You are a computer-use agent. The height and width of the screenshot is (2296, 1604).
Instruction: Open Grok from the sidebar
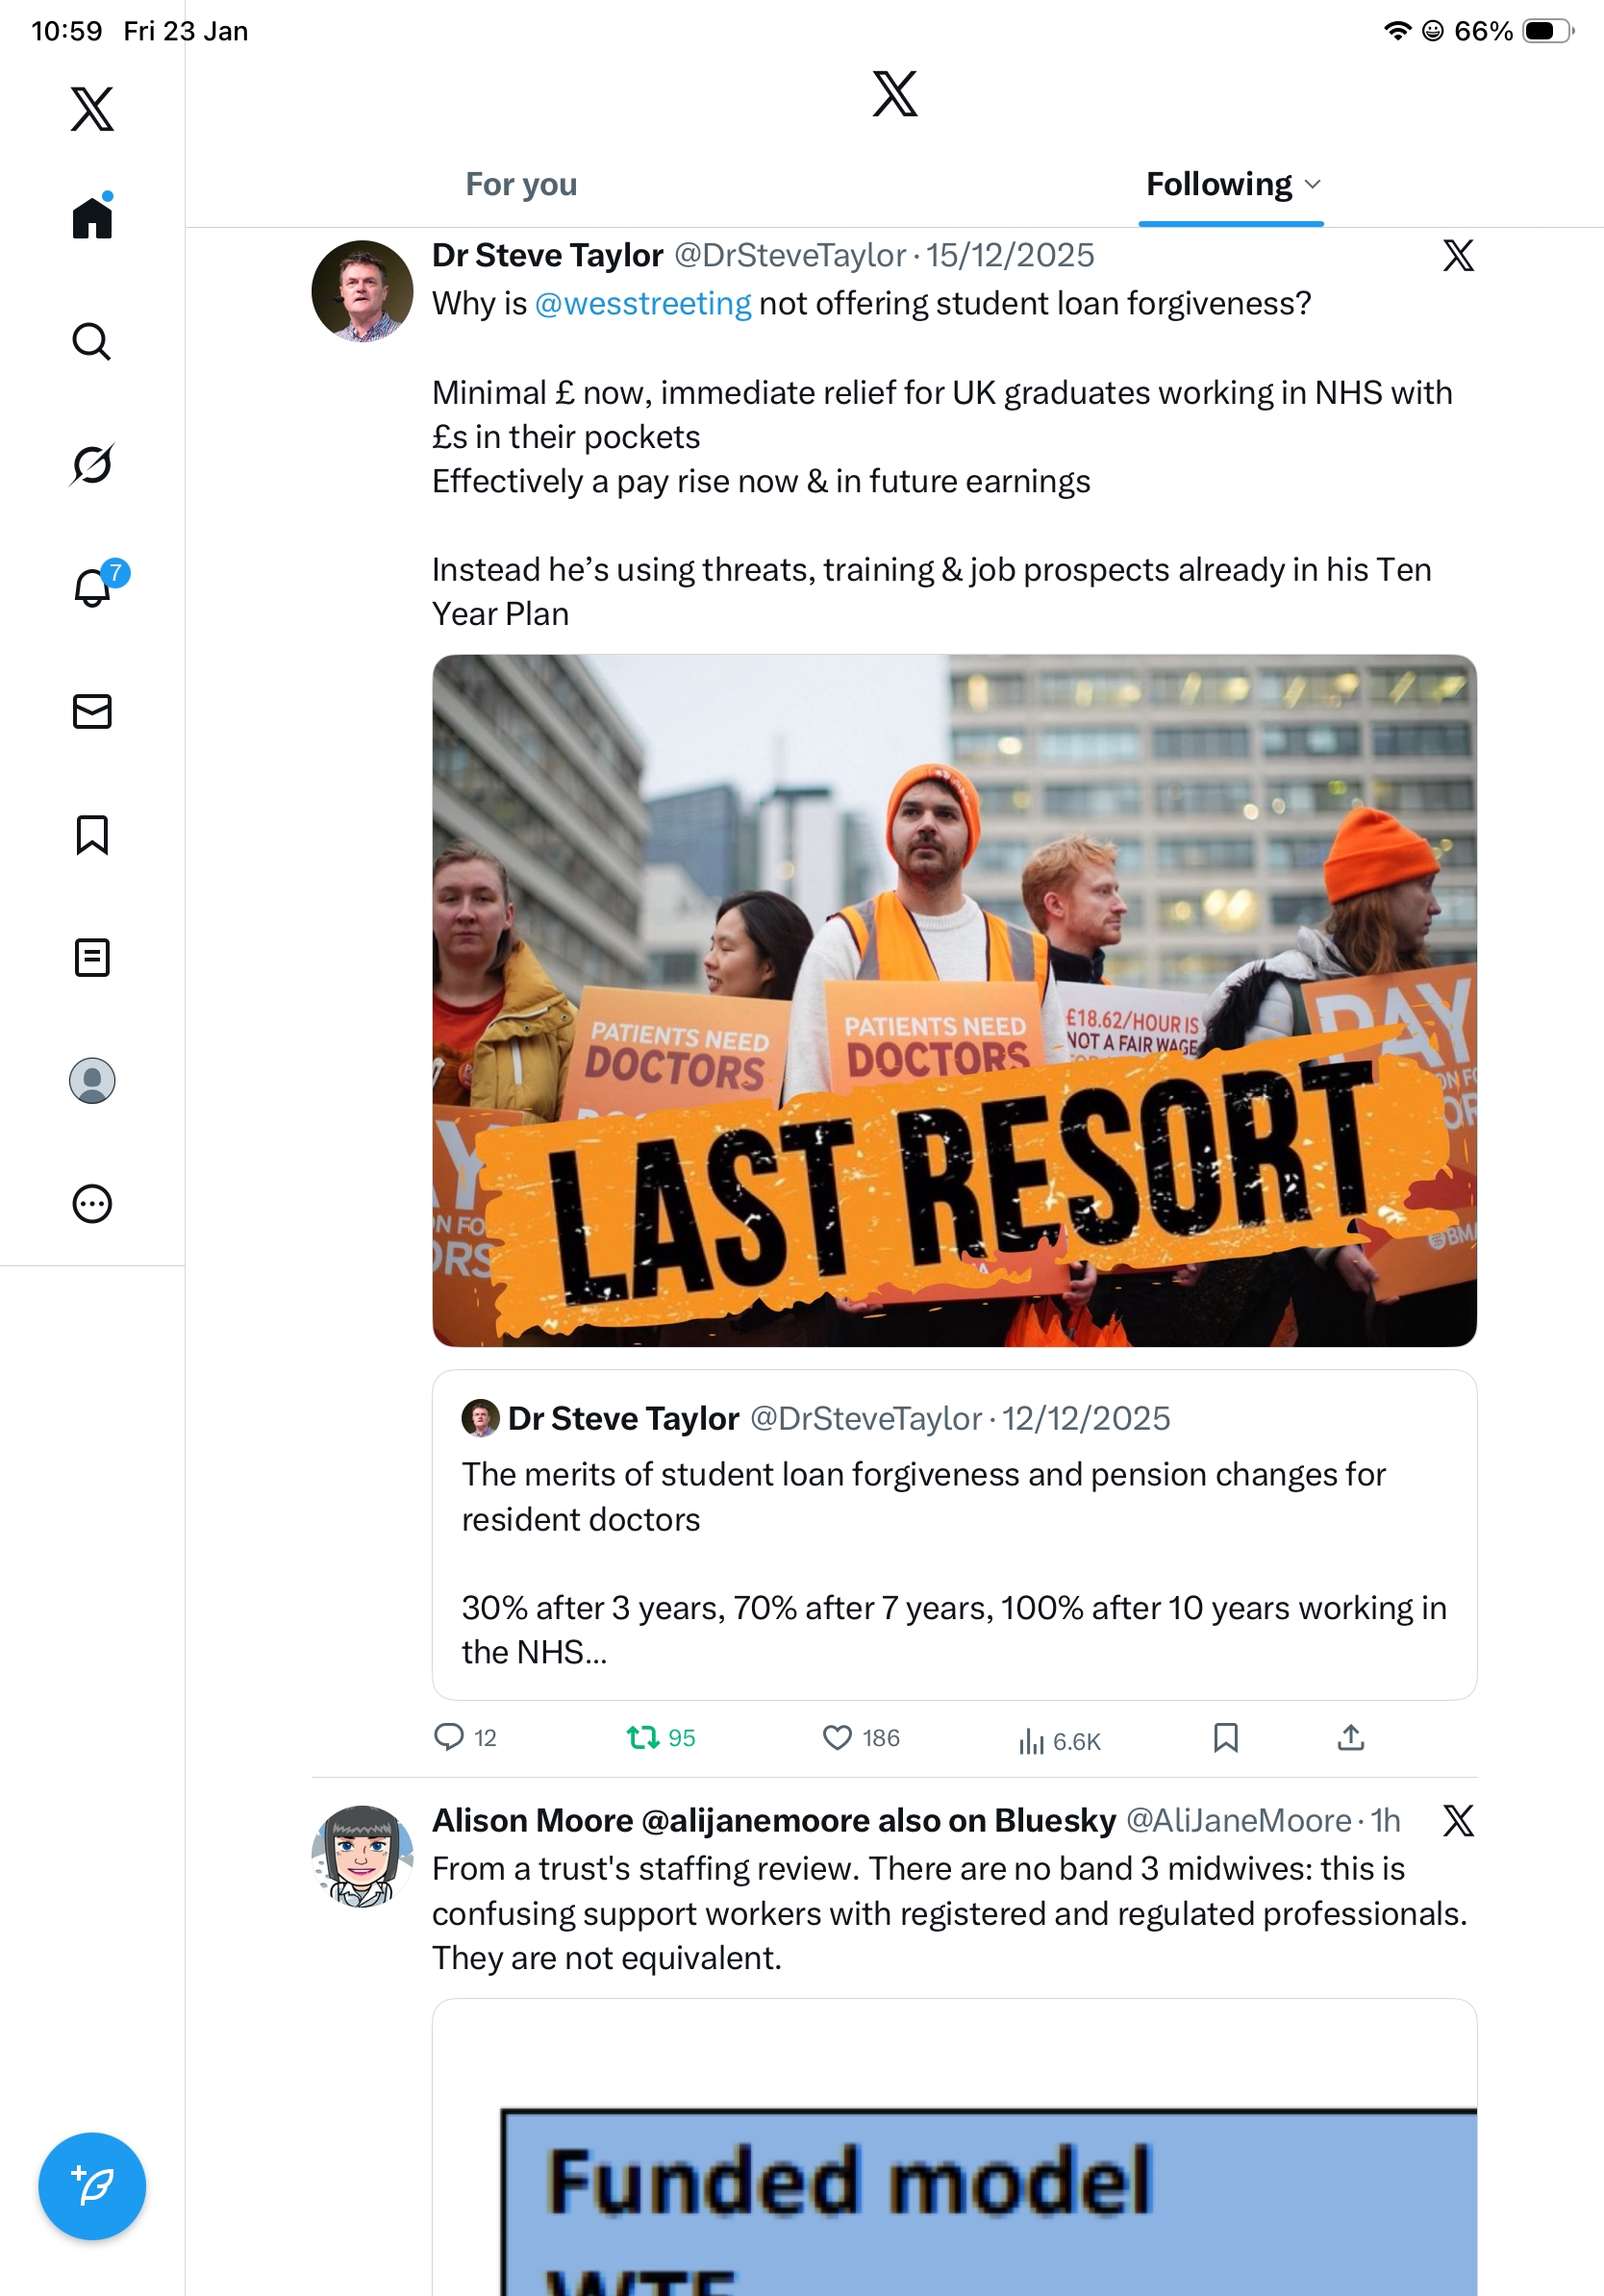(x=92, y=464)
